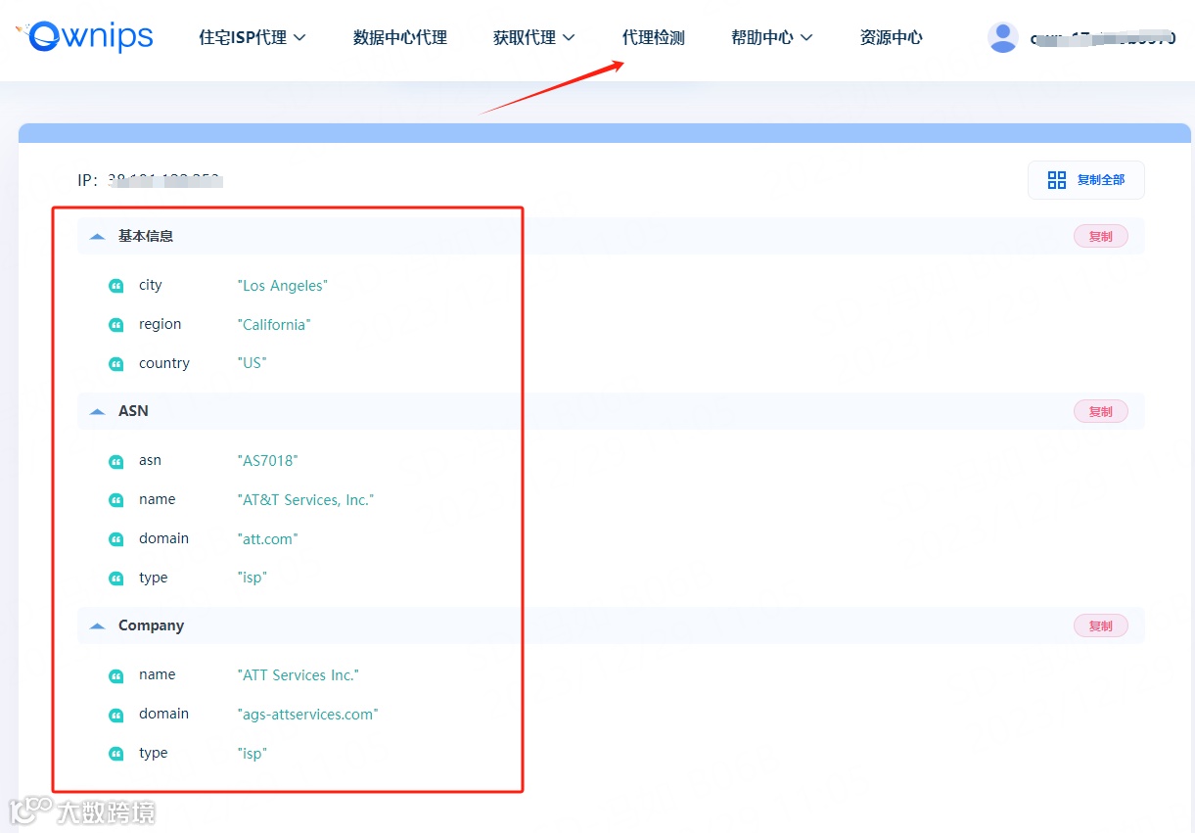This screenshot has height=833, width=1195.
Task: Click quote icon beside ags-attservices.com domain
Action: pos(116,715)
